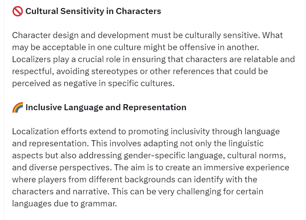Click the word "immersive"
This screenshot has height=220, width=306.
click(x=220, y=168)
